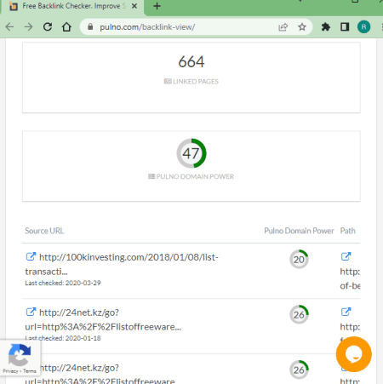Select the Free Backlink Checker tab
Viewport: 383px width, 384px height.
(x=72, y=6)
